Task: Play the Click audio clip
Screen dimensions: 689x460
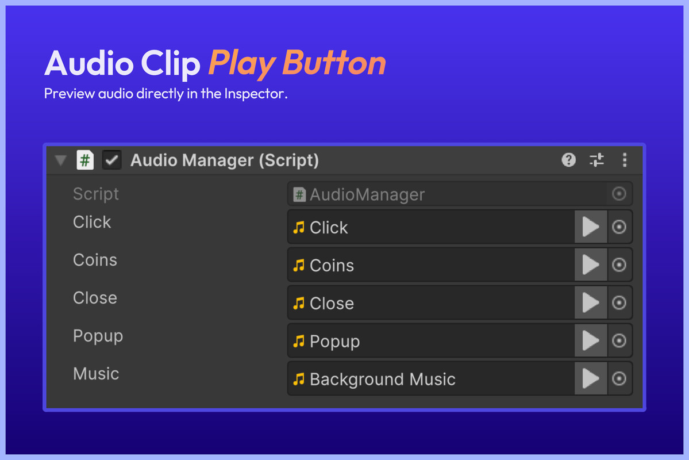Action: [591, 227]
